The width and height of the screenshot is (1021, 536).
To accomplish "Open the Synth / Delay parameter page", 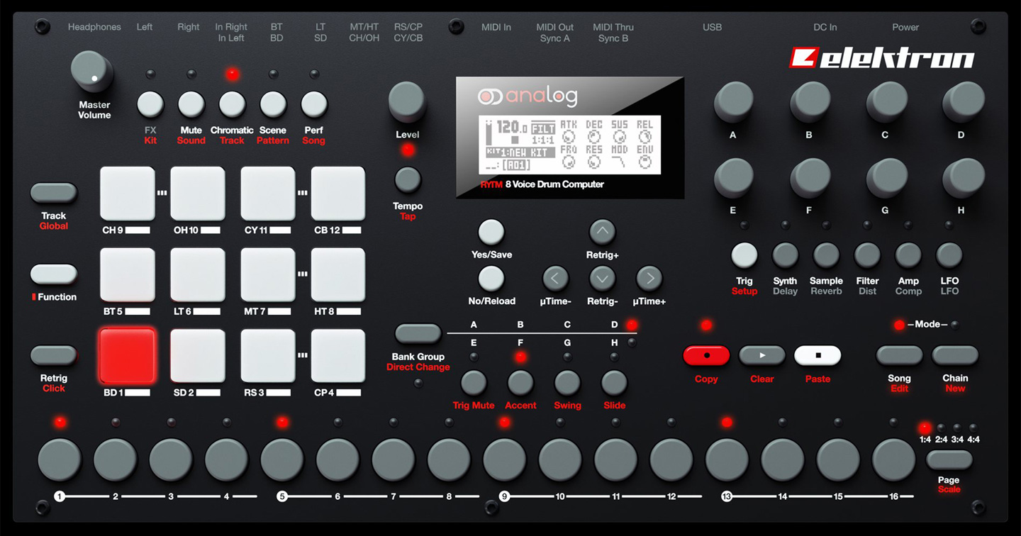I will 785,255.
